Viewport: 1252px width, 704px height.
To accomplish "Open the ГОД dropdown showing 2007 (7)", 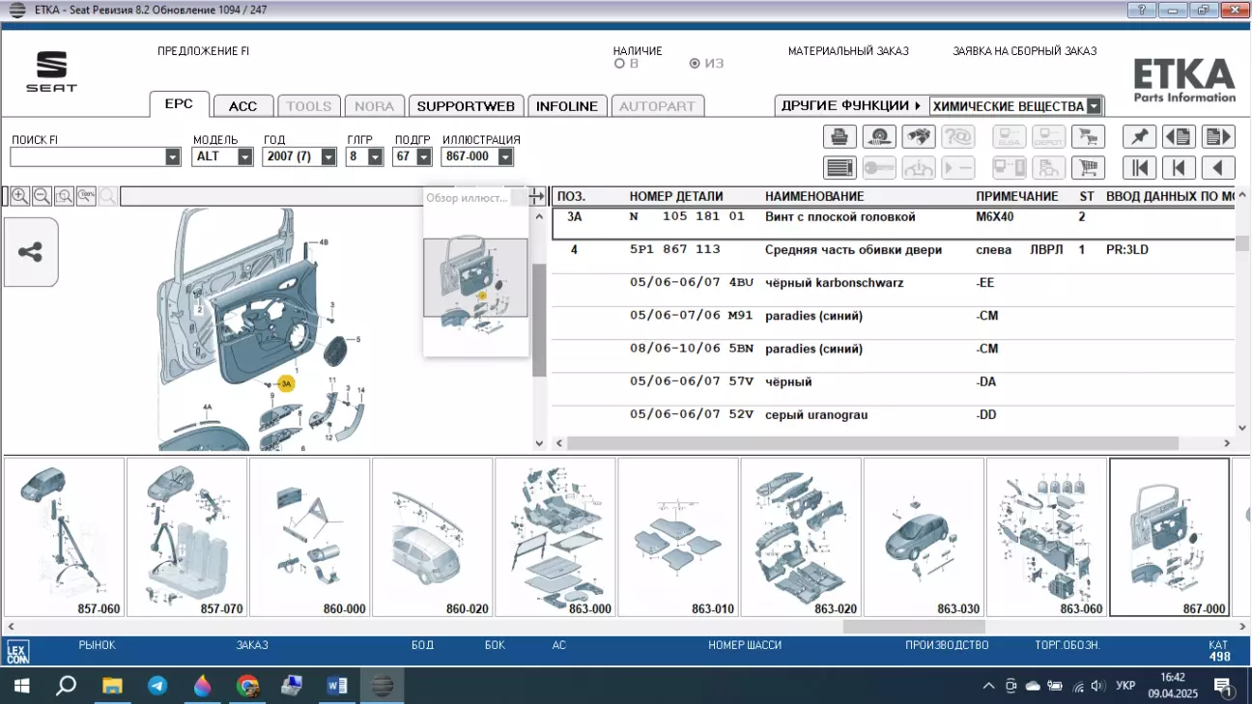I will [x=328, y=156].
